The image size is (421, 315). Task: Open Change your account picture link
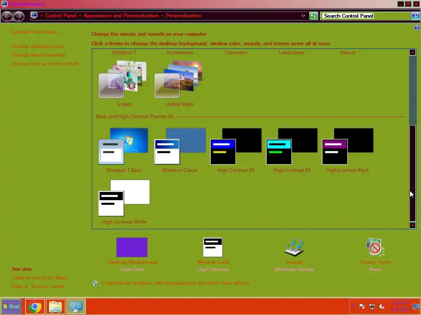pyautogui.click(x=45, y=64)
